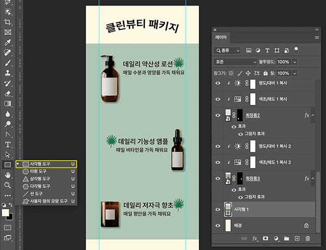The height and width of the screenshot is (250, 326).
Task: Collapse the layers panel with double arrows
Action: pos(317,29)
